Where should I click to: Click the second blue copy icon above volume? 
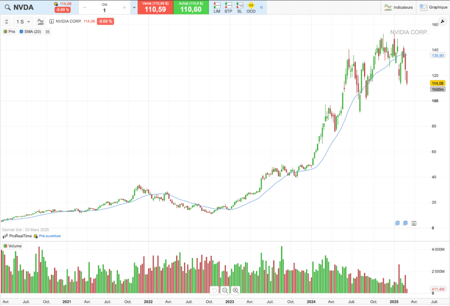[405, 223]
